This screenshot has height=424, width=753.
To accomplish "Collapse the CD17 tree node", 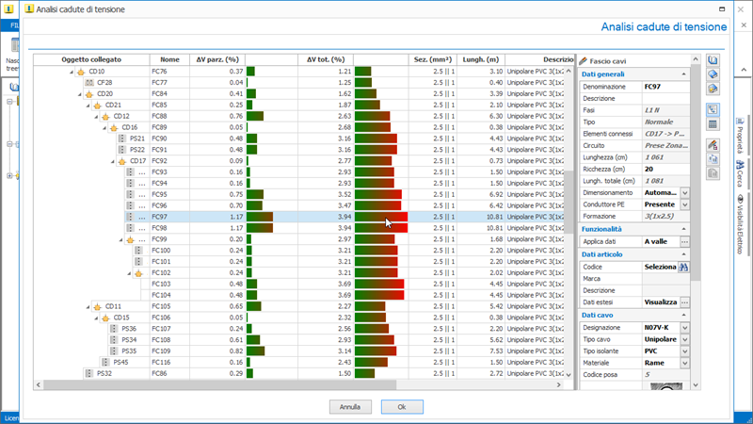I will click(112, 161).
